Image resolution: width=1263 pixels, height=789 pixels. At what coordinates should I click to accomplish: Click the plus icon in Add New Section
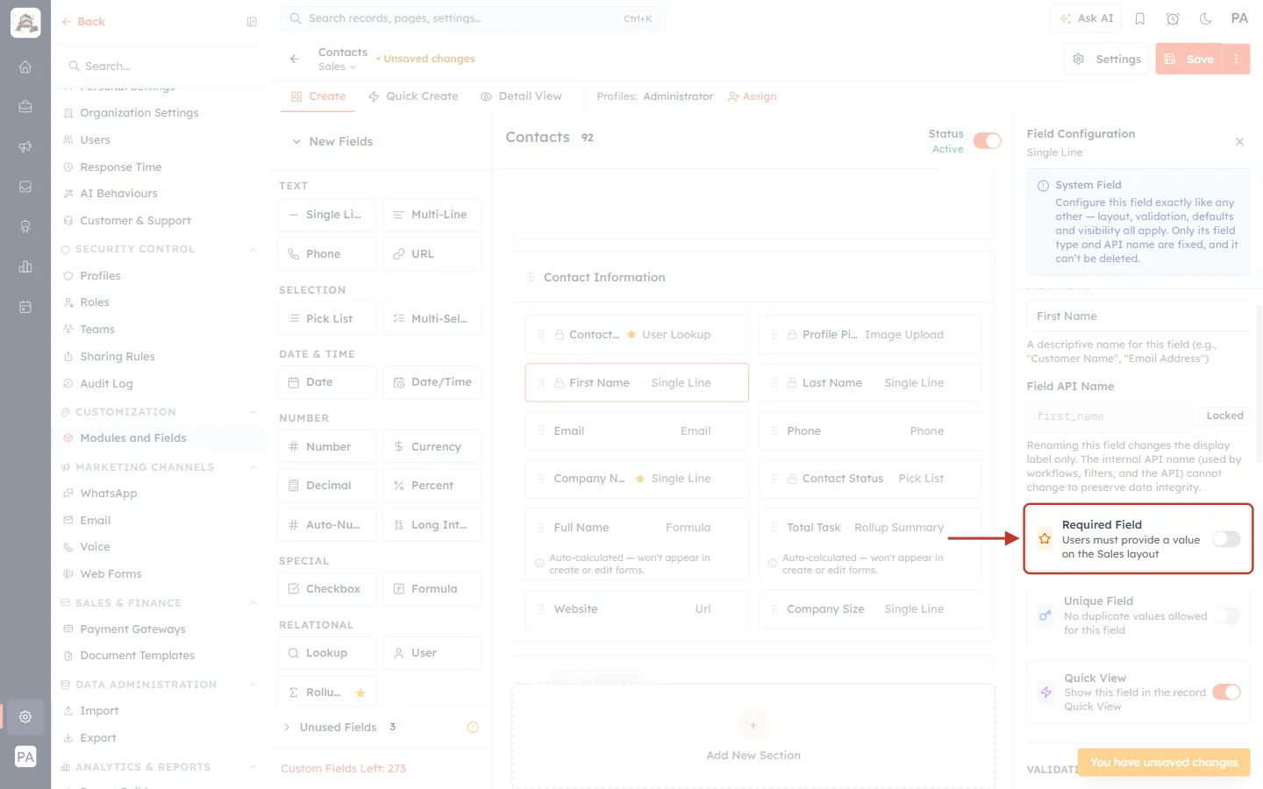[x=753, y=725]
